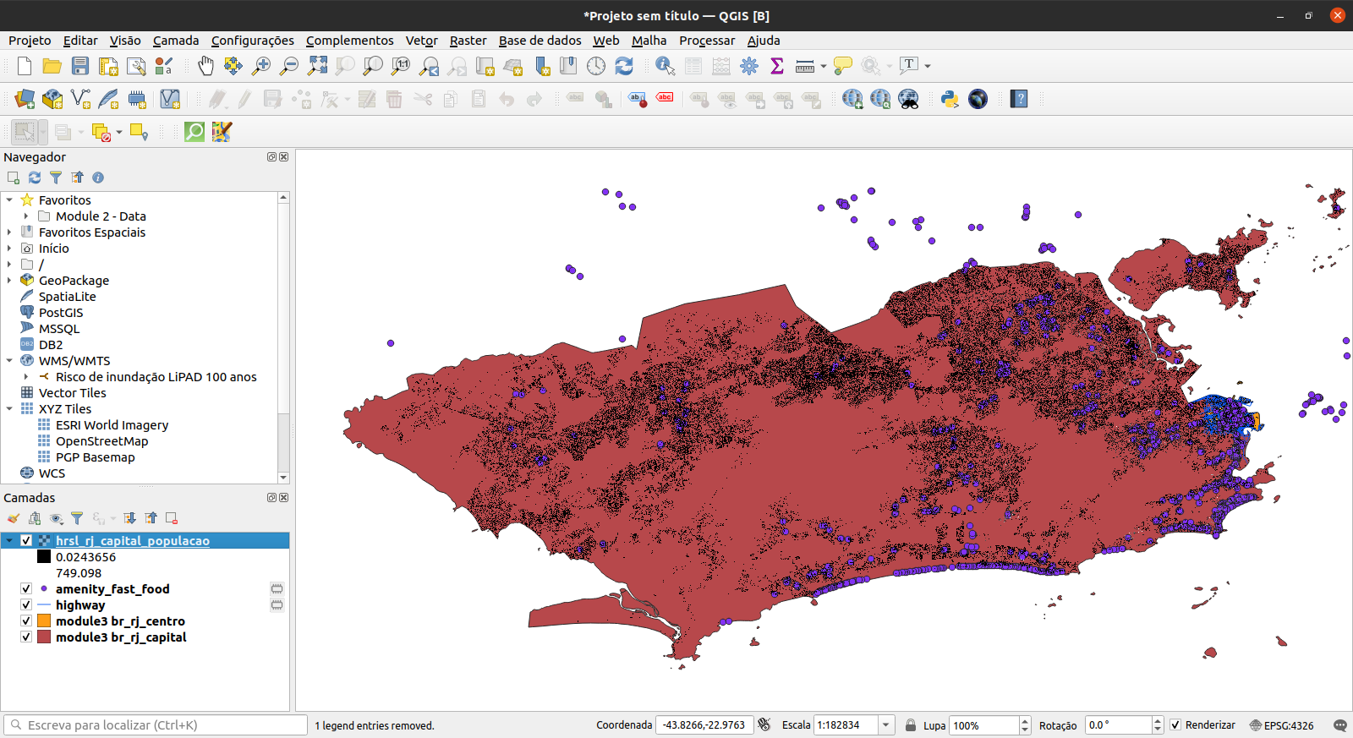Toggle visibility of hrsl_rj_capital_populacao layer

click(26, 540)
